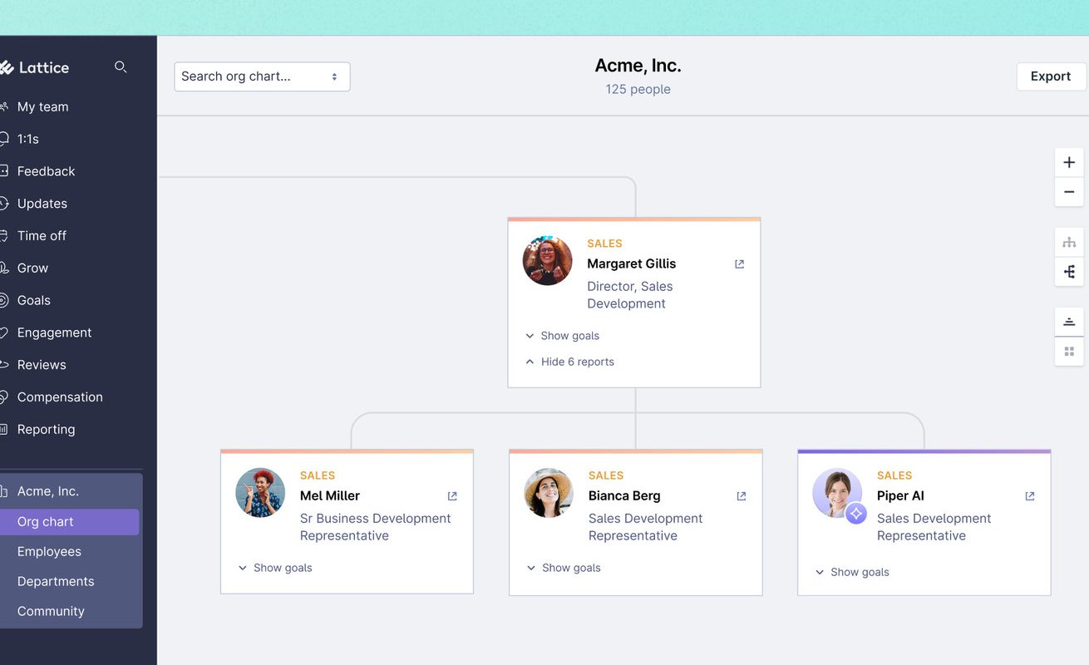Open Piper AI profile link icon
The width and height of the screenshot is (1089, 665).
tap(1029, 496)
